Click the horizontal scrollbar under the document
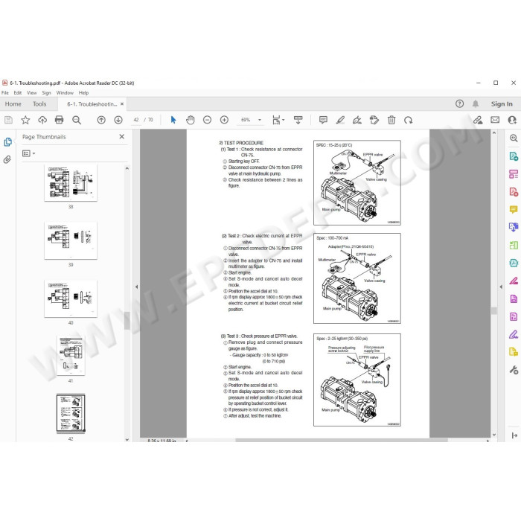 [x=341, y=441]
